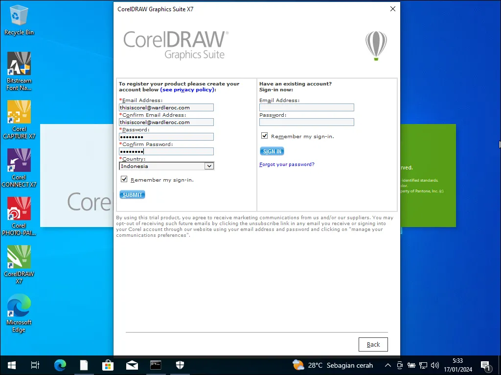The height and width of the screenshot is (375, 501).
Task: Show hidden system tray icons chevron
Action: (x=388, y=365)
